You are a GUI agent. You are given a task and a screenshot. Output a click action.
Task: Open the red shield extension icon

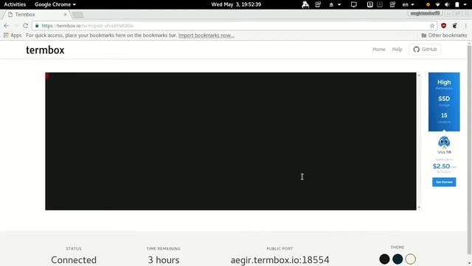click(443, 26)
